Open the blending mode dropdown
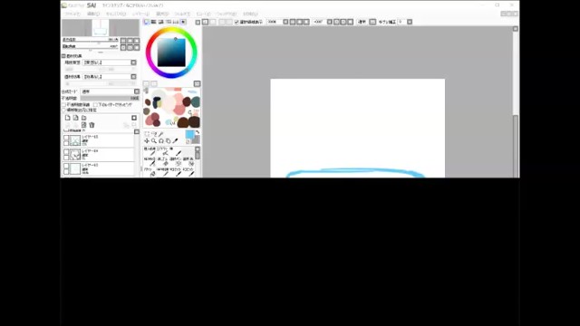The width and height of the screenshot is (580, 326). [111, 91]
